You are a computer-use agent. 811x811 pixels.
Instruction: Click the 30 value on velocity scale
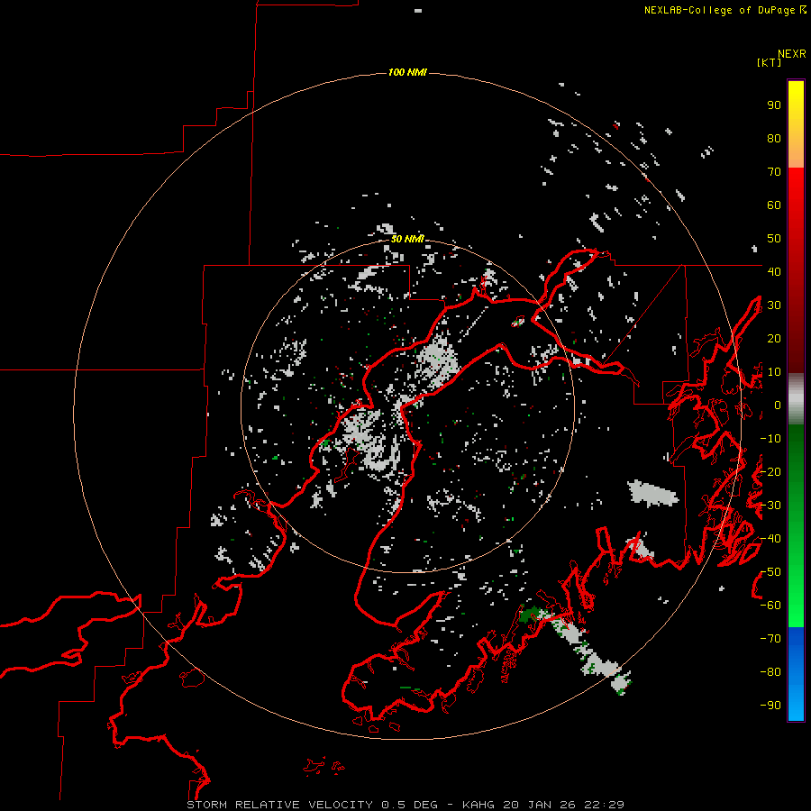774,305
